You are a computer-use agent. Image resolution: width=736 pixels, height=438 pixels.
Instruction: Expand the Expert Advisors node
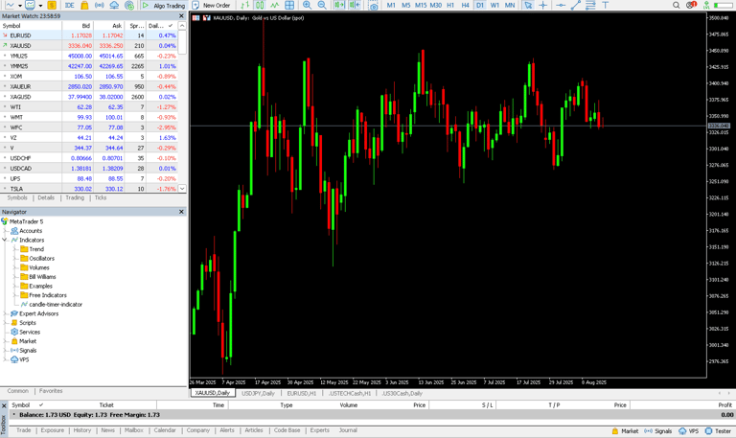pos(5,313)
